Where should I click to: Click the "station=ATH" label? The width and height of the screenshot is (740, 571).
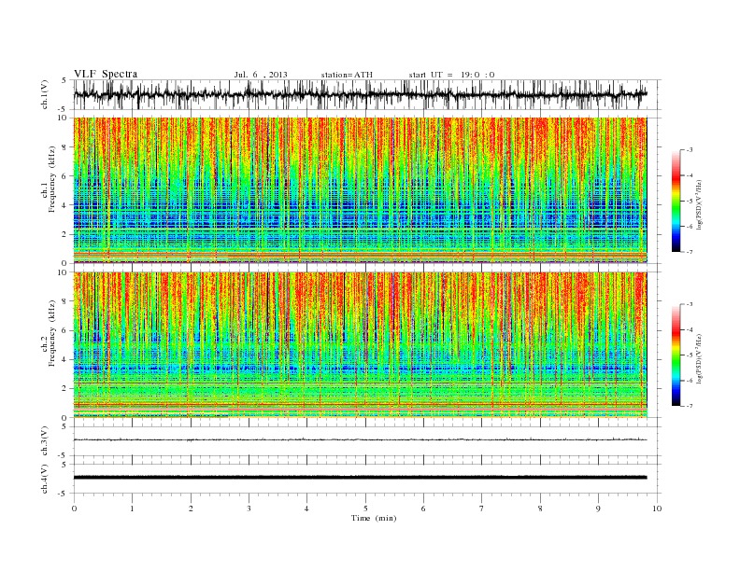pos(347,75)
